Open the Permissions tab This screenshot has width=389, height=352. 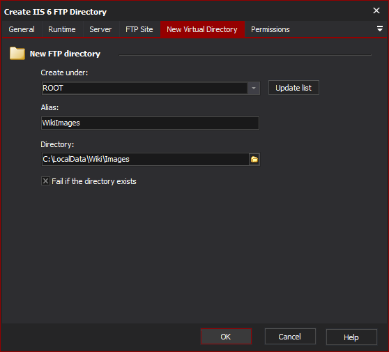click(270, 29)
